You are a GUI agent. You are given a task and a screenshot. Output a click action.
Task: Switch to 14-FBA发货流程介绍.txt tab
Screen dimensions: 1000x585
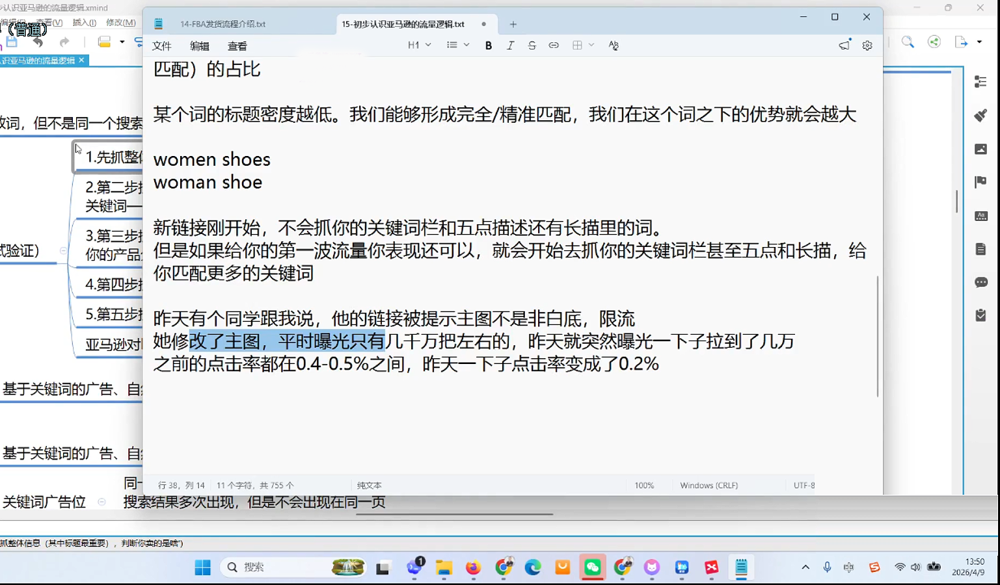tap(223, 24)
